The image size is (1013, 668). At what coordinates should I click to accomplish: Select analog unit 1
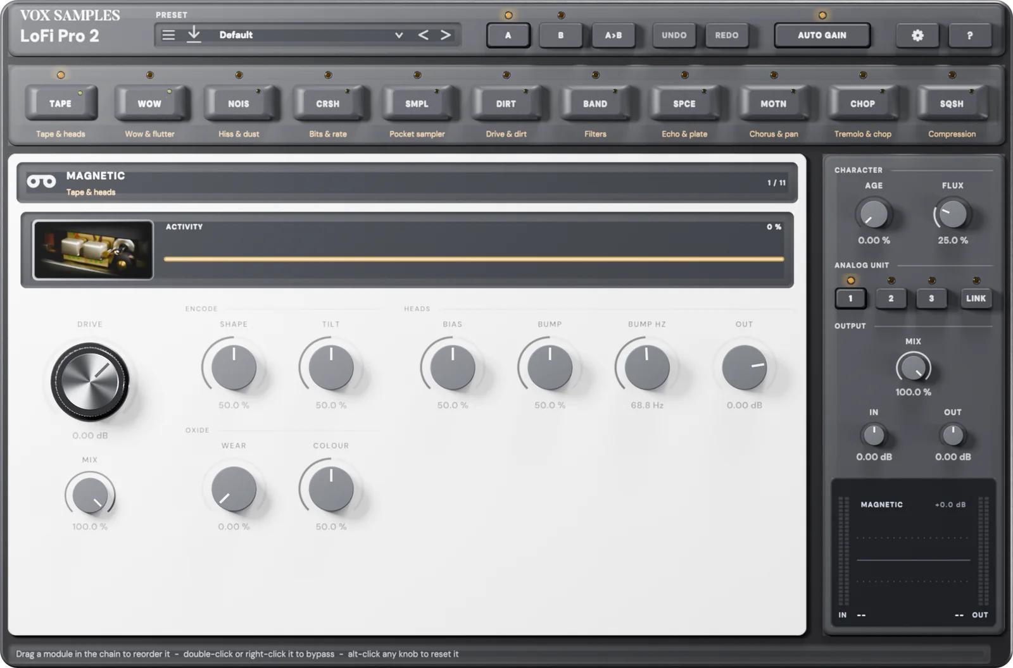(x=850, y=298)
